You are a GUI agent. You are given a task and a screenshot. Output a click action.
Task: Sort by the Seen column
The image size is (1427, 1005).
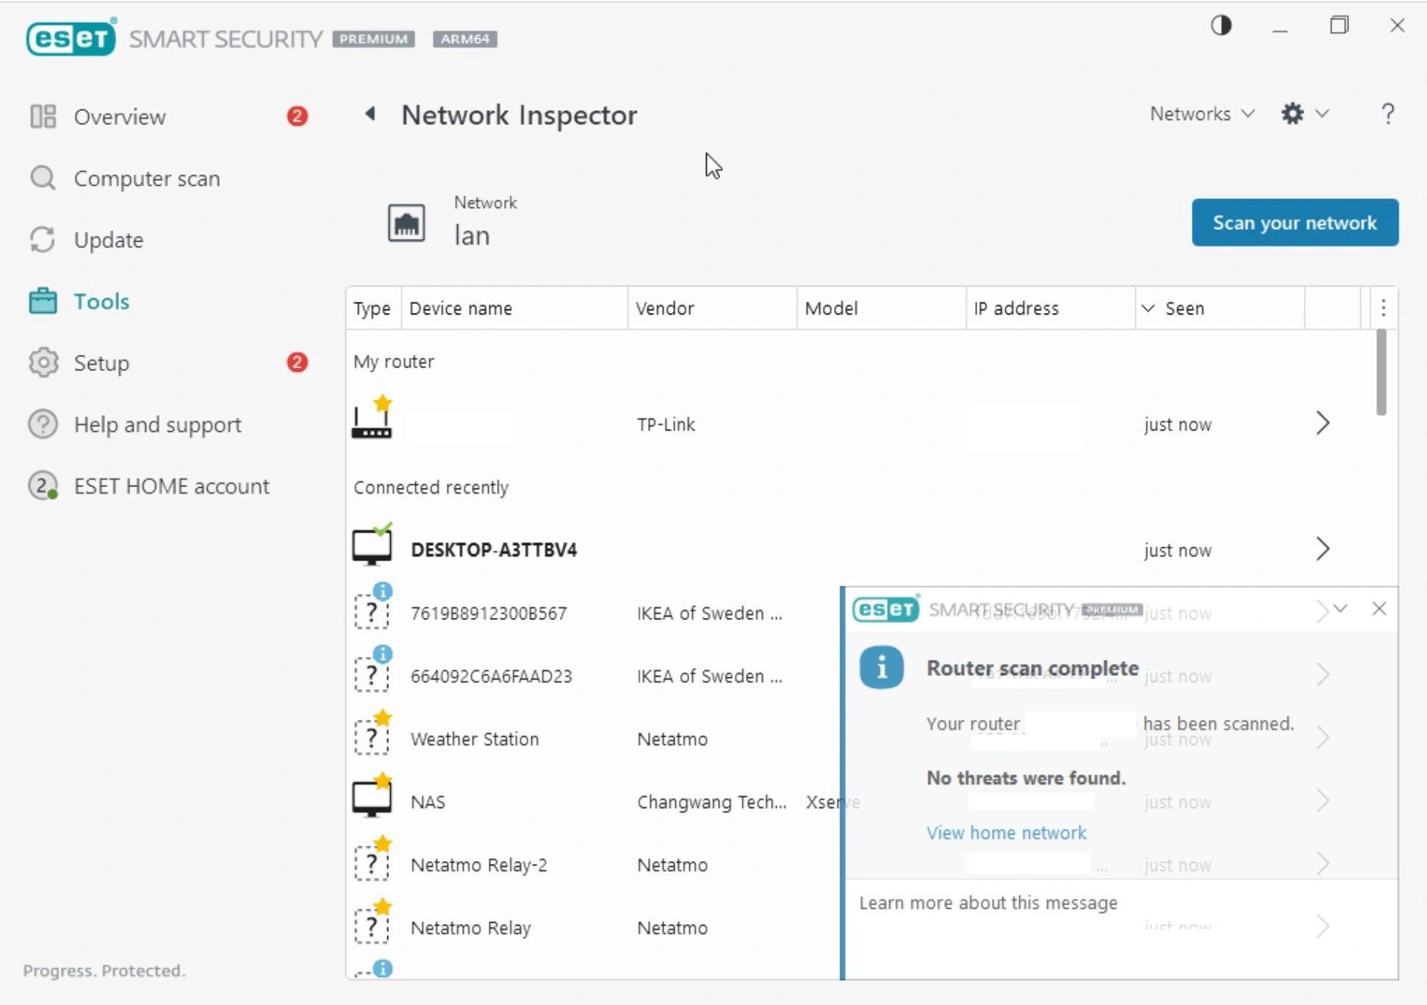coord(1220,308)
